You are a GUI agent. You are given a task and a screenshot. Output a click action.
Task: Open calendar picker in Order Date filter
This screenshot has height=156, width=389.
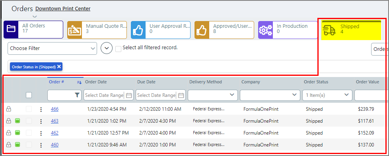tap(129, 95)
